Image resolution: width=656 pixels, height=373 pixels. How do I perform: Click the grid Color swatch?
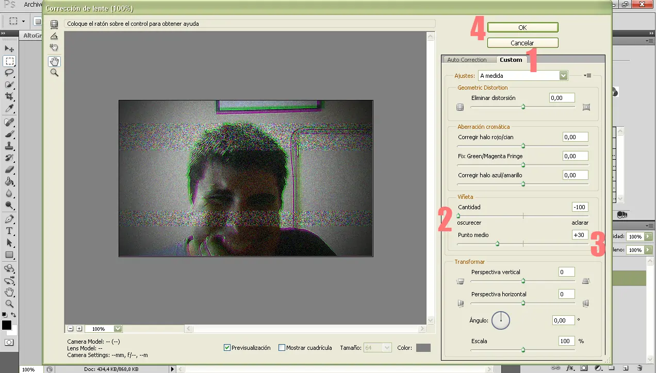(x=423, y=348)
